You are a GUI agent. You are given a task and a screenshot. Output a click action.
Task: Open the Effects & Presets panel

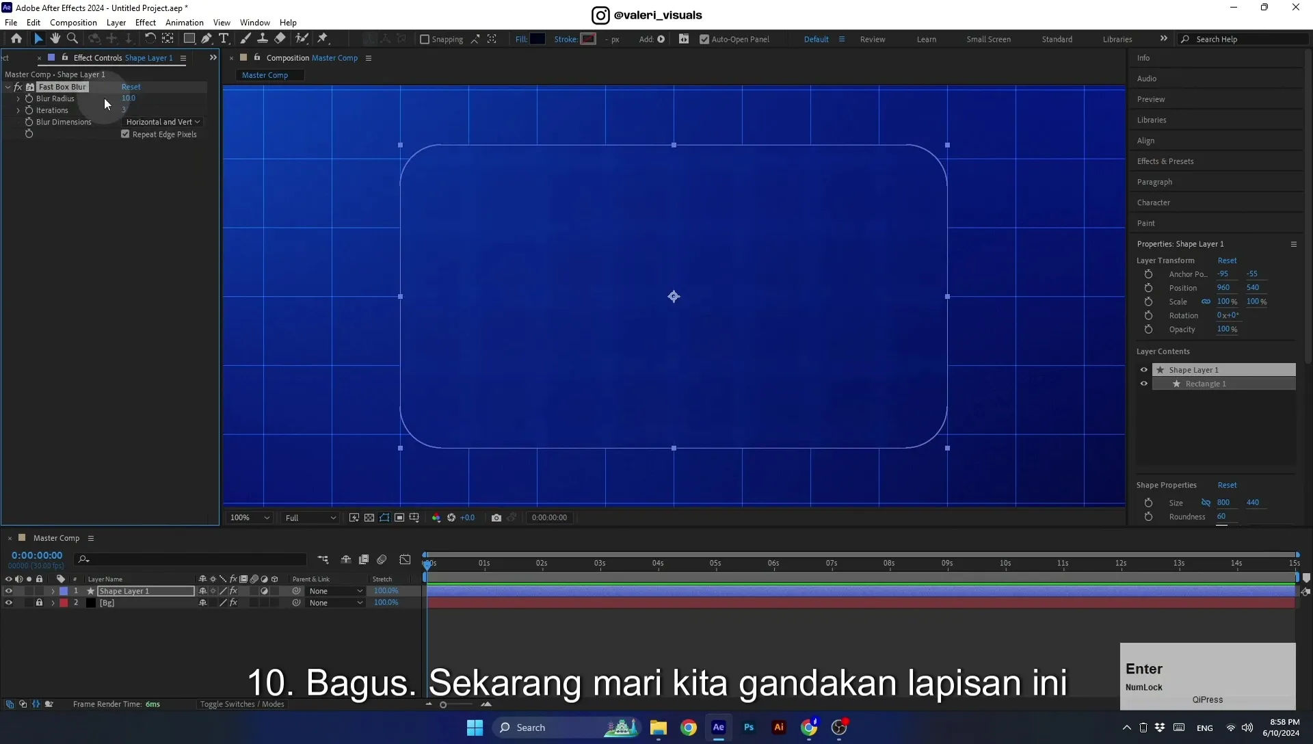pos(1165,161)
